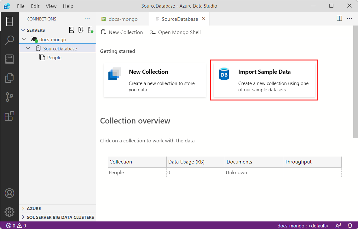This screenshot has width=358, height=229.
Task: Select SourceDatabase label in the tree
Action: pyautogui.click(x=60, y=49)
